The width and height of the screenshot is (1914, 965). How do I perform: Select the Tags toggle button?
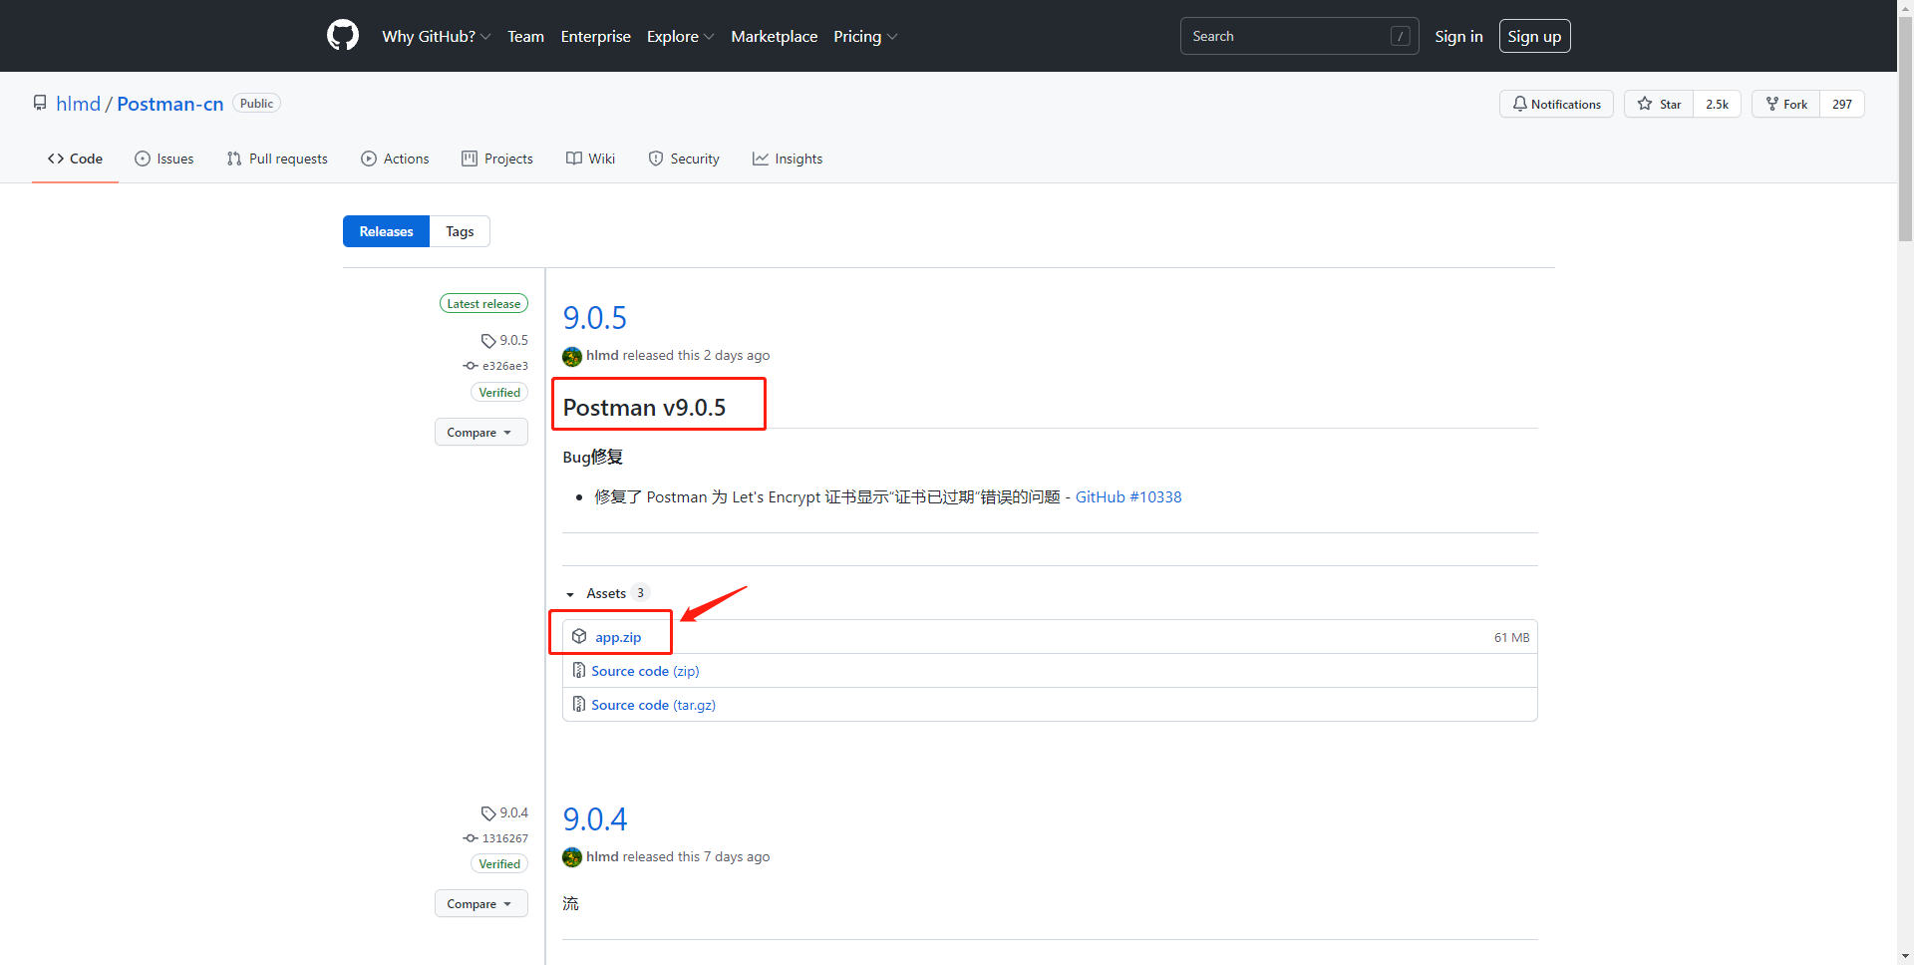(460, 231)
